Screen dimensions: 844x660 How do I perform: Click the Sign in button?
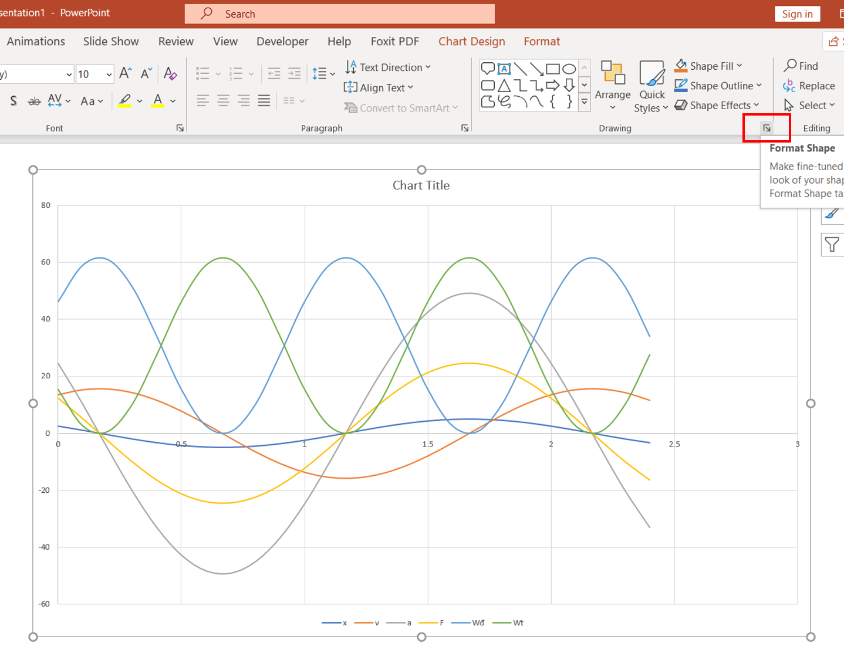coord(797,14)
